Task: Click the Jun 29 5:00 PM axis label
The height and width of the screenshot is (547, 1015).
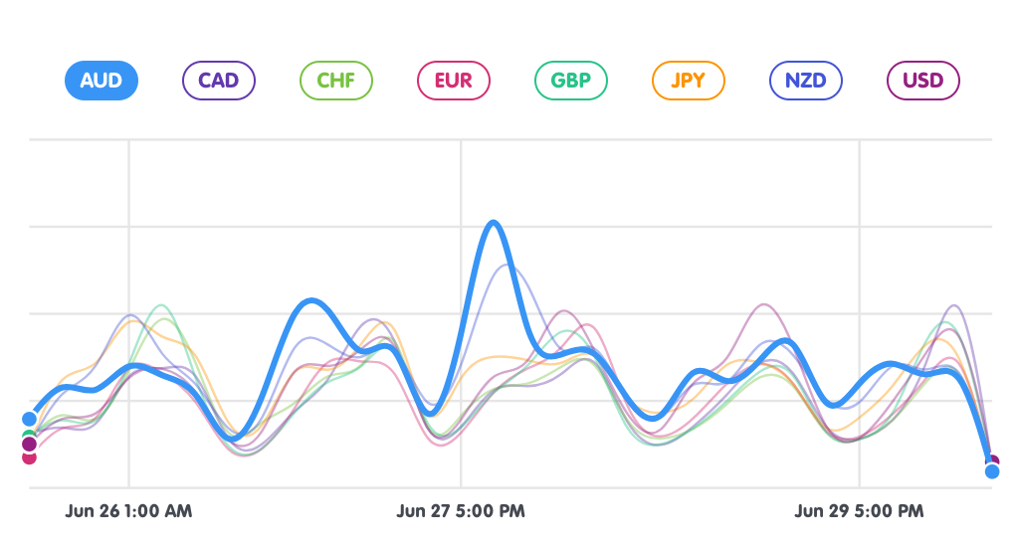Action: (x=859, y=511)
